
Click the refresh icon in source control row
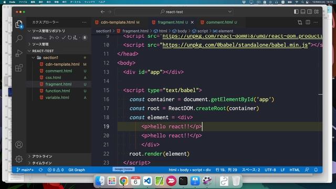click(x=69, y=38)
